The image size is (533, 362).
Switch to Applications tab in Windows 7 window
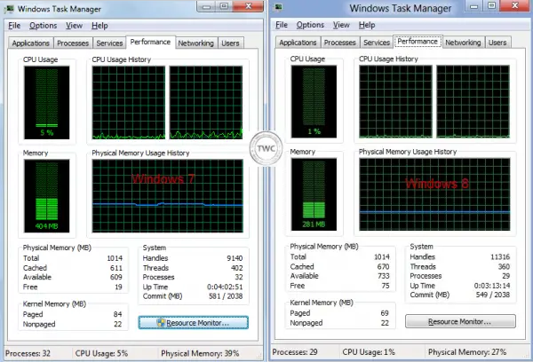coord(30,43)
